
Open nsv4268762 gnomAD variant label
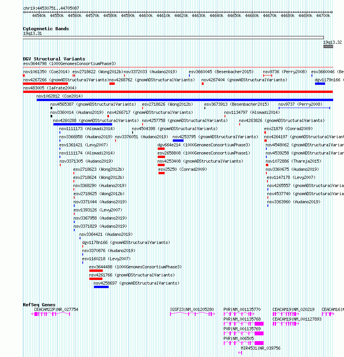[152, 80]
